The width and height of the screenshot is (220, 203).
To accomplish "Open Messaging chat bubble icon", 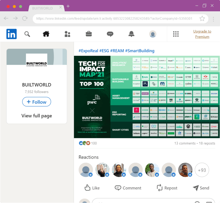I will coord(110,34).
